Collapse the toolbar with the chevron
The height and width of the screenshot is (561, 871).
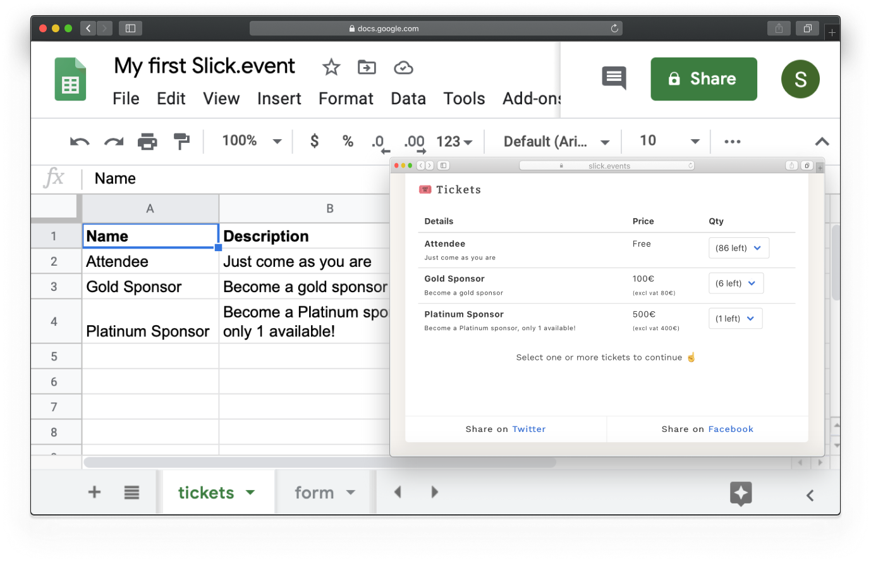pyautogui.click(x=821, y=141)
